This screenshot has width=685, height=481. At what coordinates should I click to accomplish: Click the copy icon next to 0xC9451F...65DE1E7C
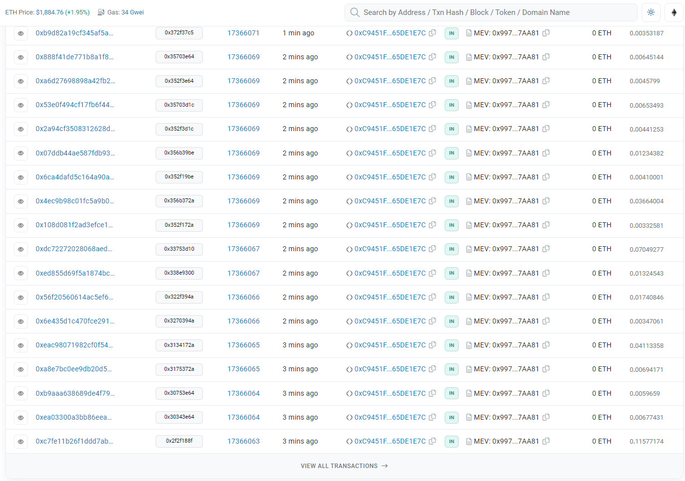[x=432, y=33]
